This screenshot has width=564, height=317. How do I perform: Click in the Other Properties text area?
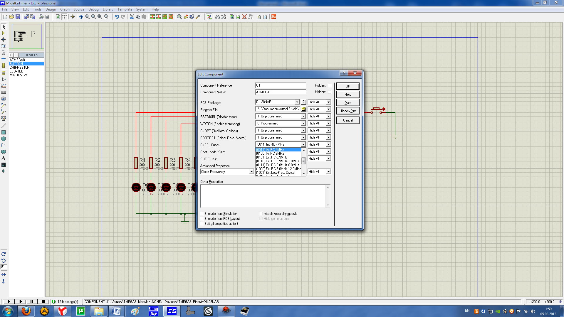pos(263,196)
